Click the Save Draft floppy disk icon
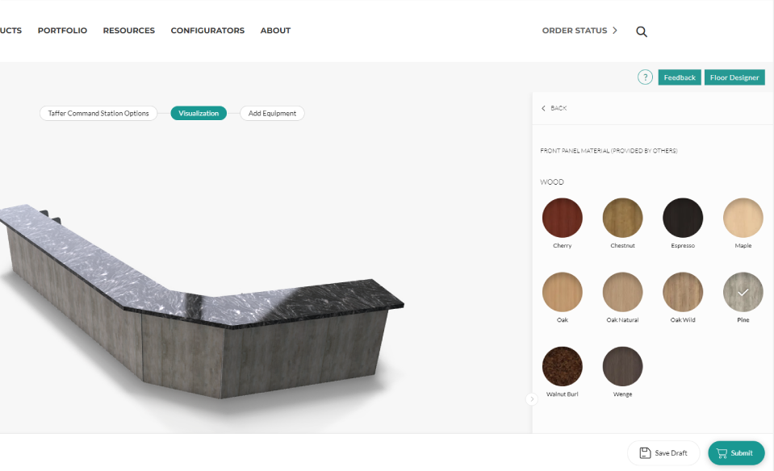Viewport: 774px width, 471px height. pyautogui.click(x=645, y=452)
